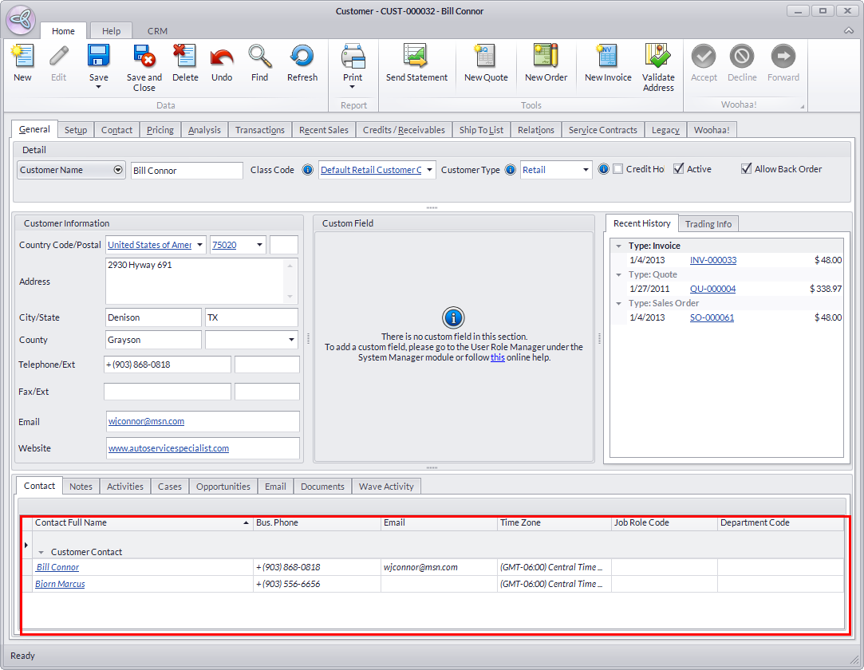
Task: Open the Customer Type dropdown
Action: (x=586, y=170)
